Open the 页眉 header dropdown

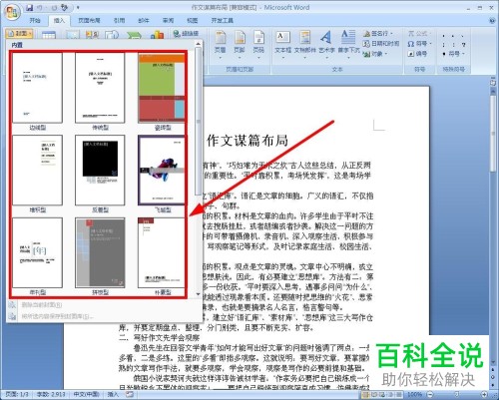point(220,45)
